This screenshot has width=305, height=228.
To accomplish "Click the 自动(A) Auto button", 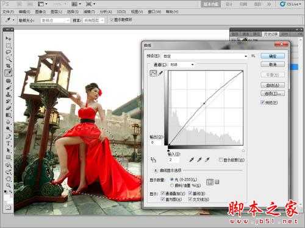I will [273, 85].
